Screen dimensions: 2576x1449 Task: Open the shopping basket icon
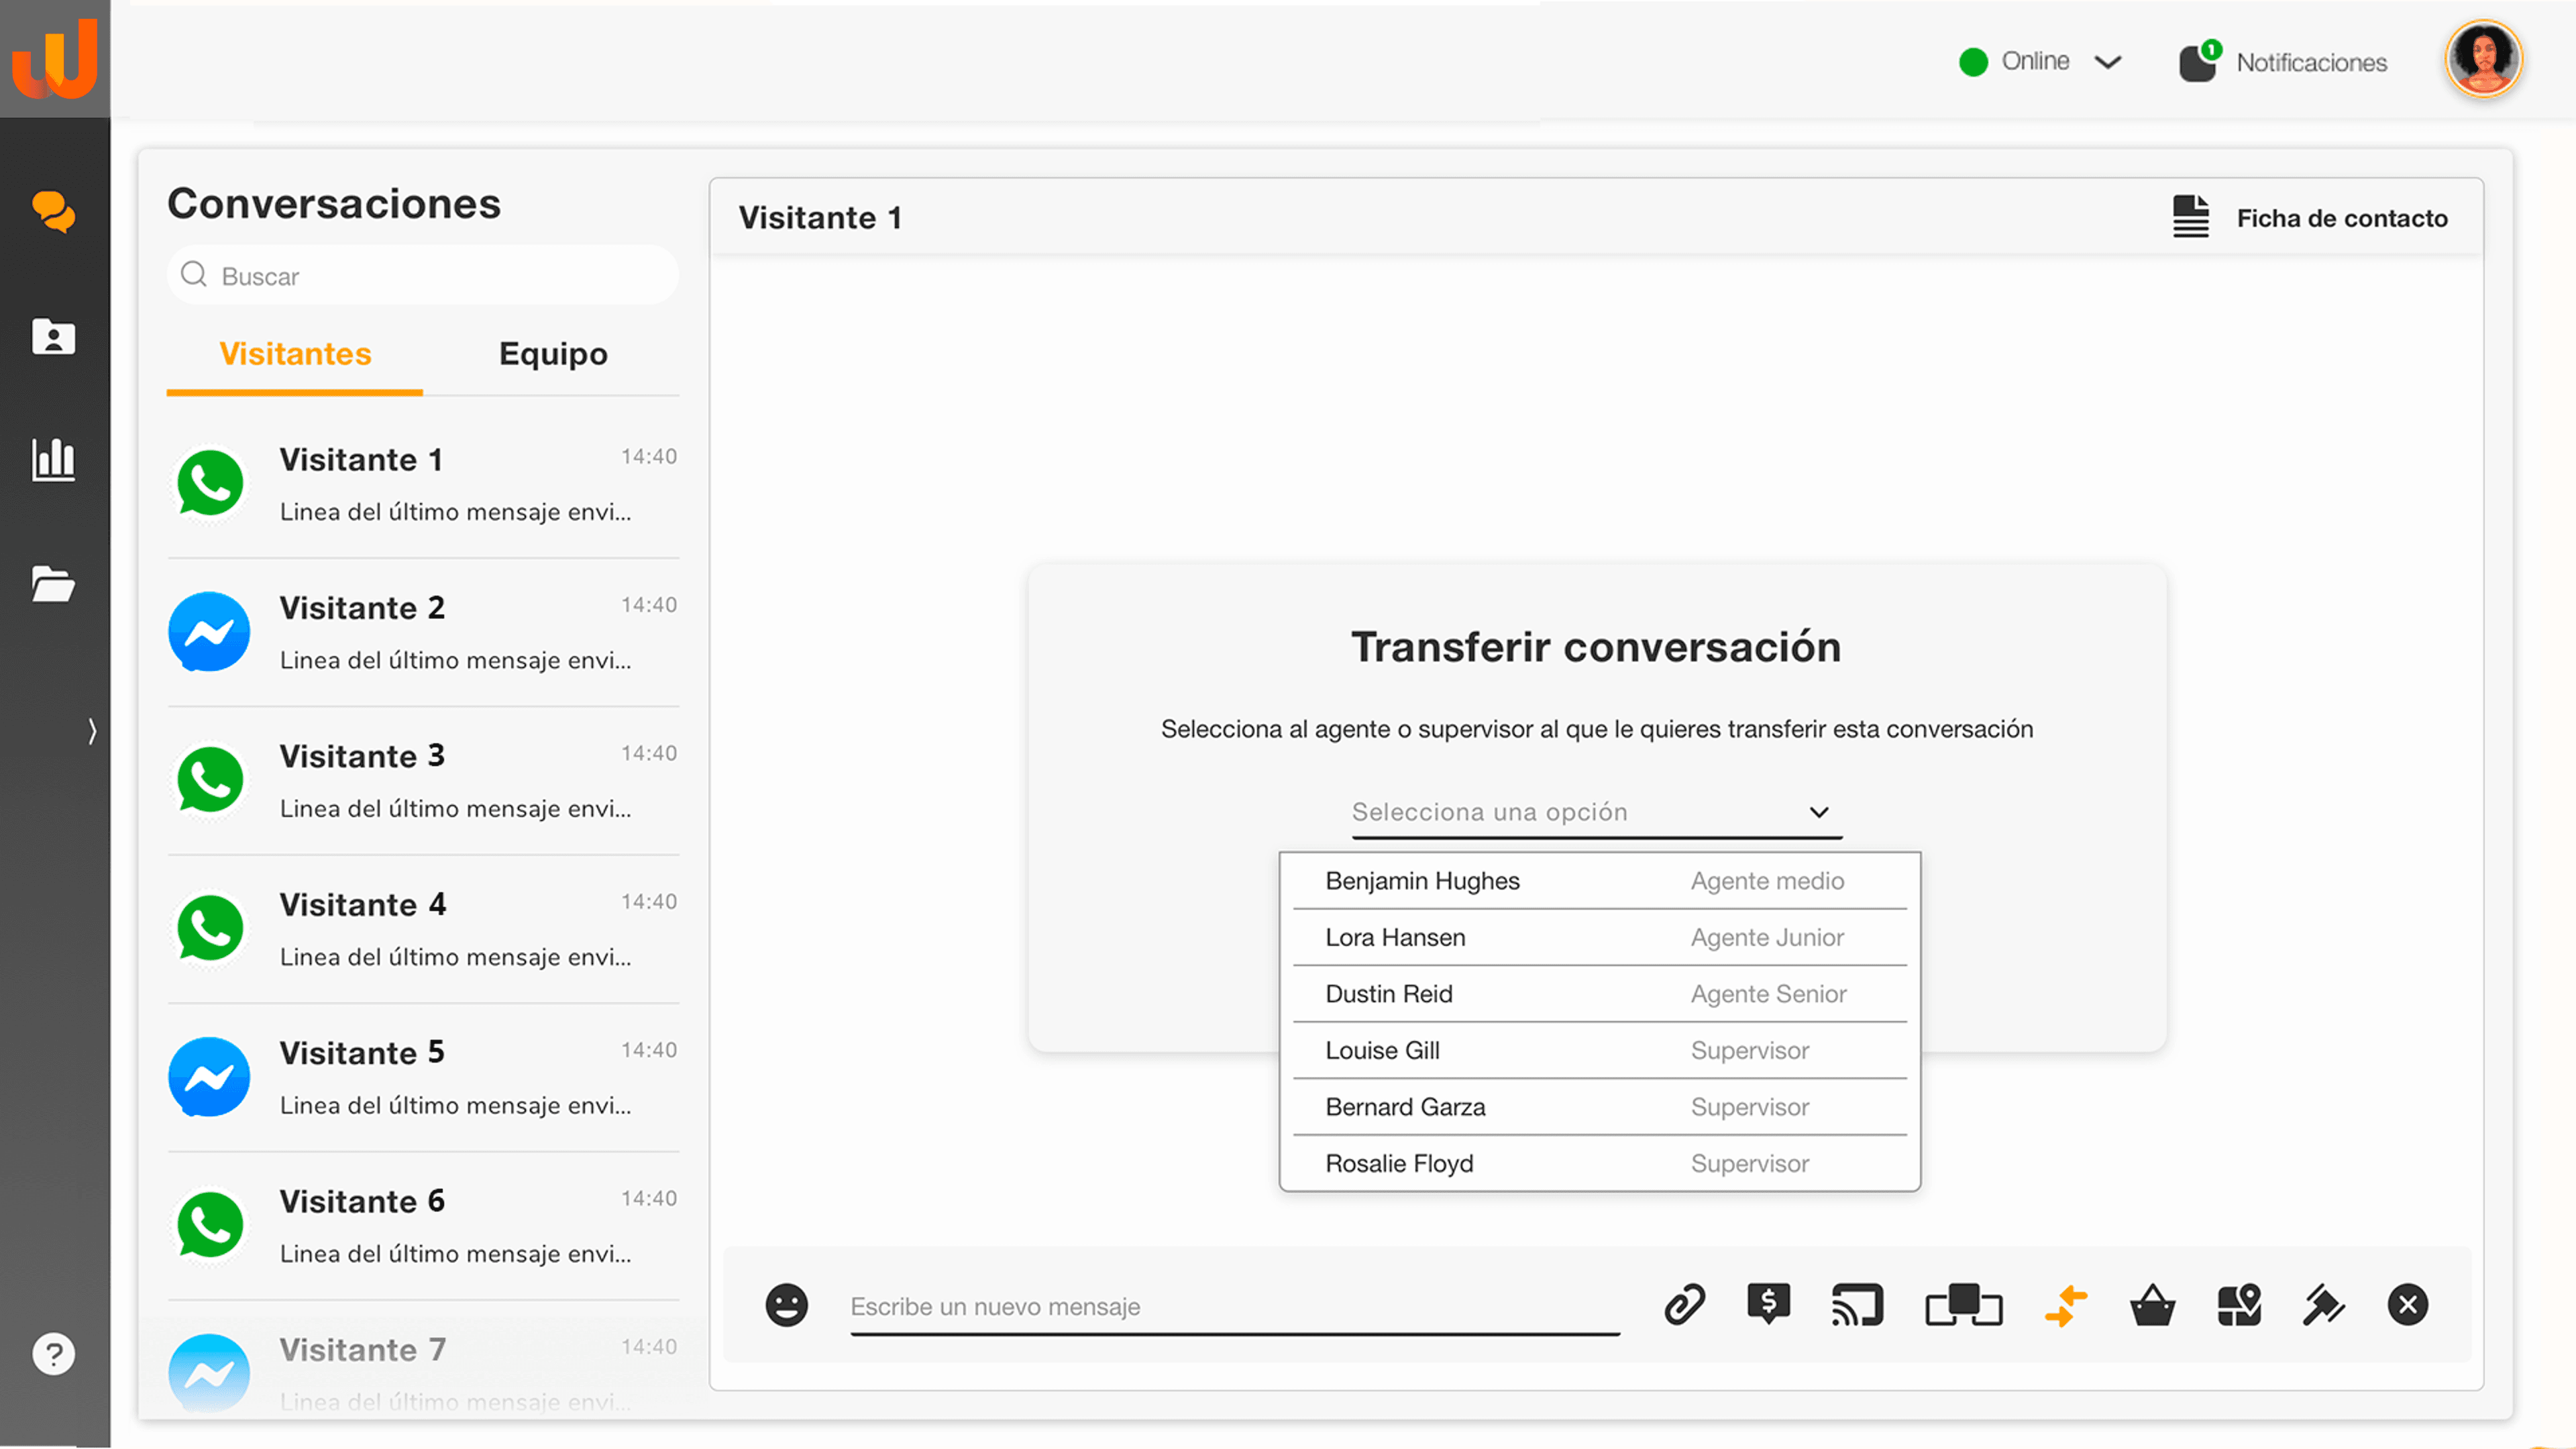pyautogui.click(x=2152, y=1305)
